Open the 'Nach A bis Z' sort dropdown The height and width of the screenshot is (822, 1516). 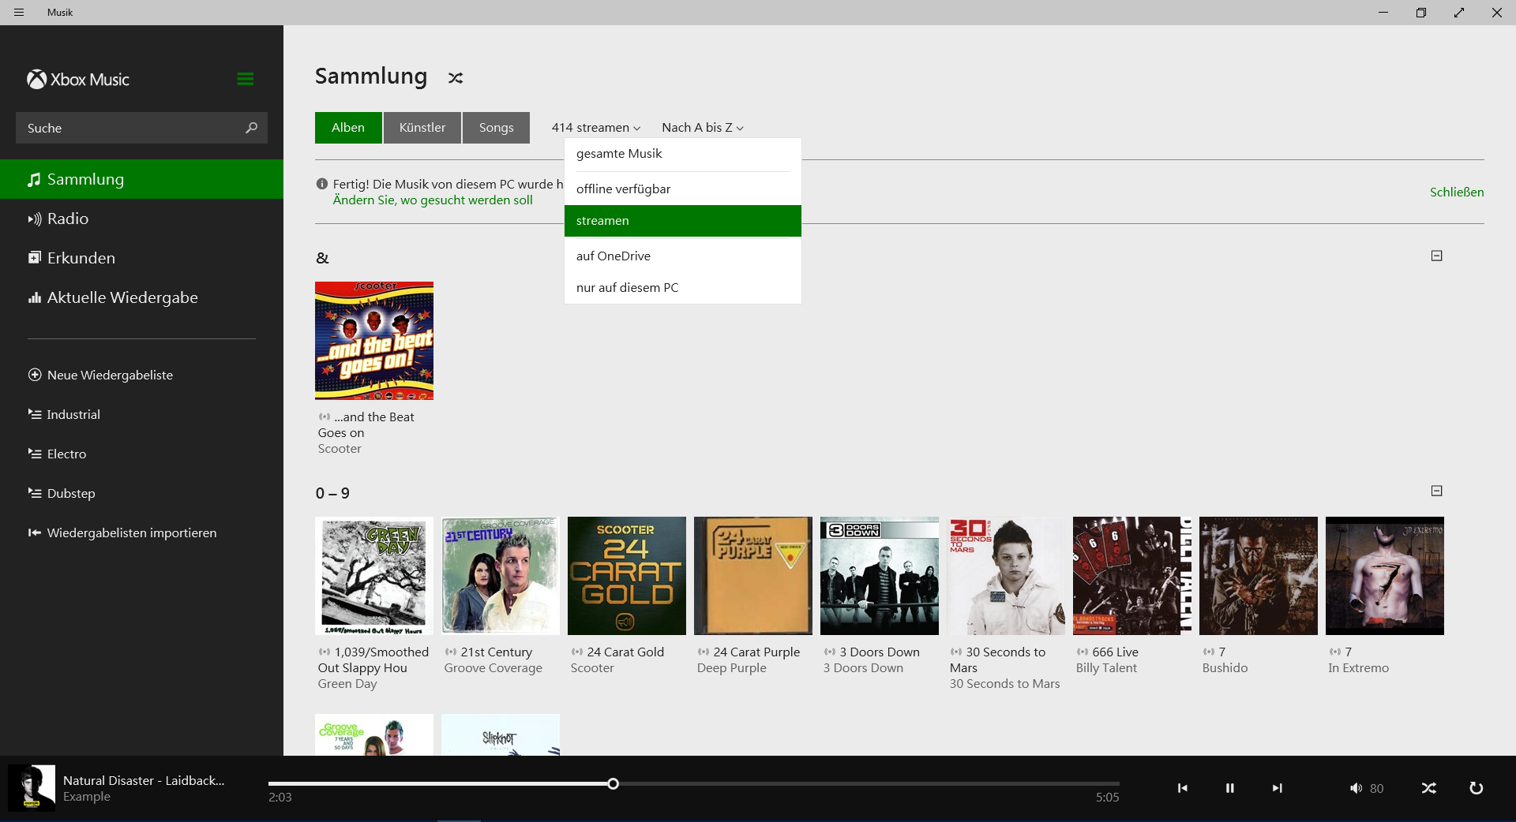click(x=702, y=128)
